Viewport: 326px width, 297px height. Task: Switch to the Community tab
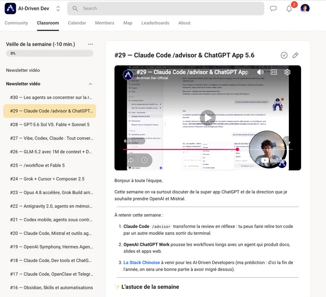pyautogui.click(x=16, y=23)
